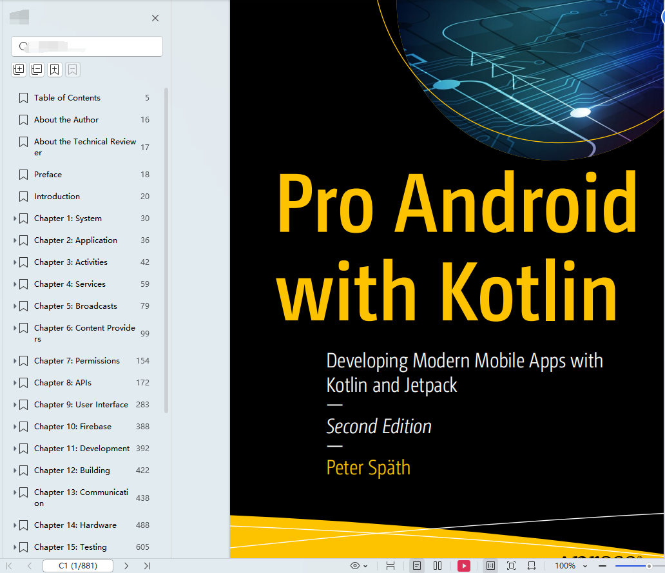Collapse all bookmarks in the outline
665x573 pixels.
pos(37,70)
